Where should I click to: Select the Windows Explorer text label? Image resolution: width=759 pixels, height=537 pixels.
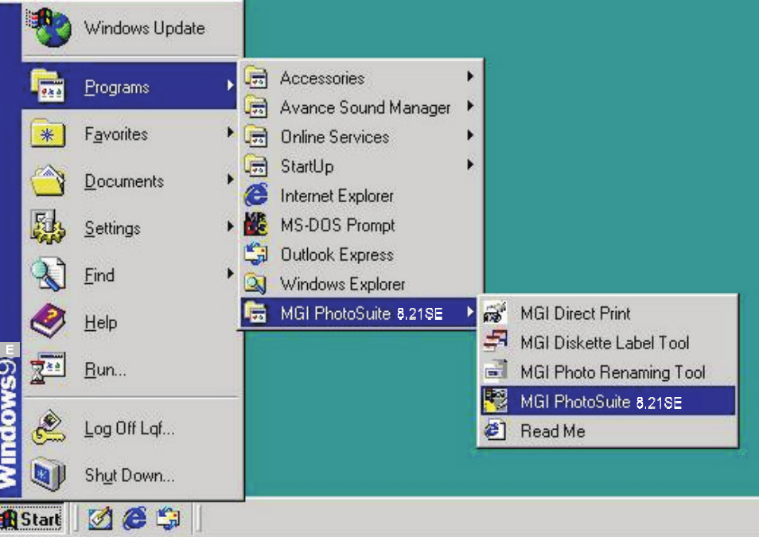[343, 284]
